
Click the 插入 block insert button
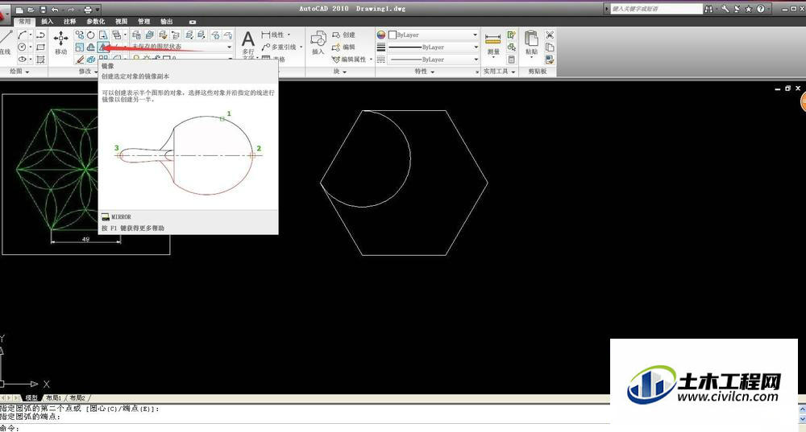[x=318, y=42]
